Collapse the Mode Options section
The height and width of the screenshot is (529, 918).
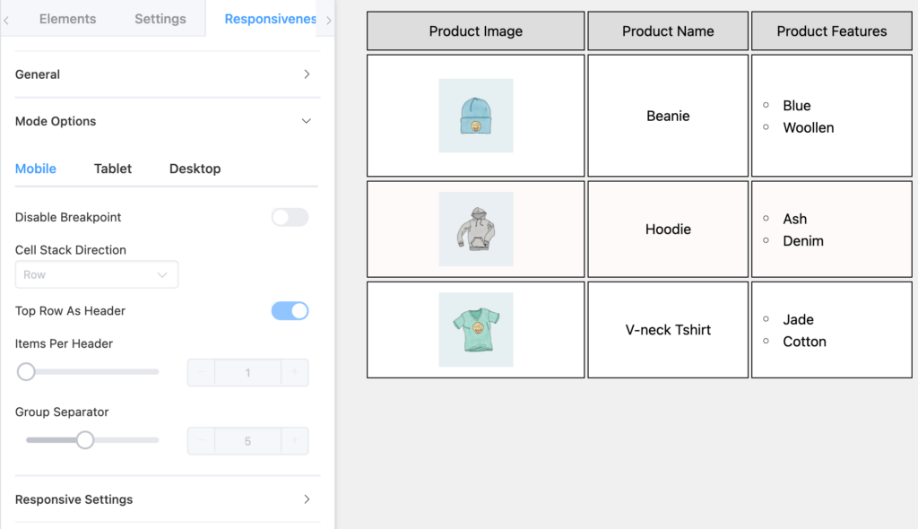click(167, 121)
